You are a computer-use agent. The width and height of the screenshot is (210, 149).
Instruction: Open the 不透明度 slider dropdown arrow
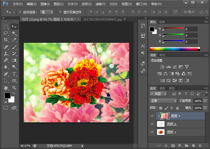pos(205,101)
